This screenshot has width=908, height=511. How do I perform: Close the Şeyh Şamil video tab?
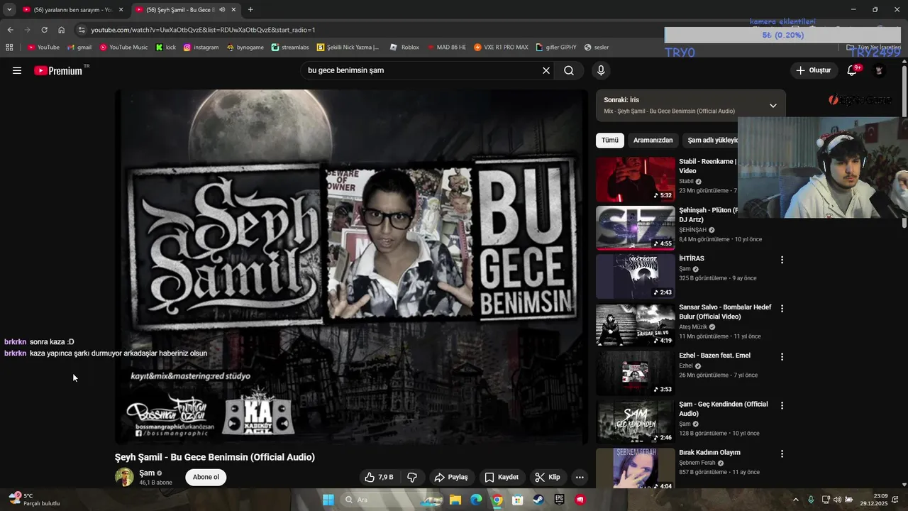(x=233, y=9)
